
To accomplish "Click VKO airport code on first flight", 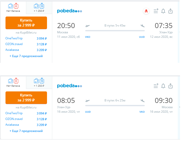I will tap(87, 37).
